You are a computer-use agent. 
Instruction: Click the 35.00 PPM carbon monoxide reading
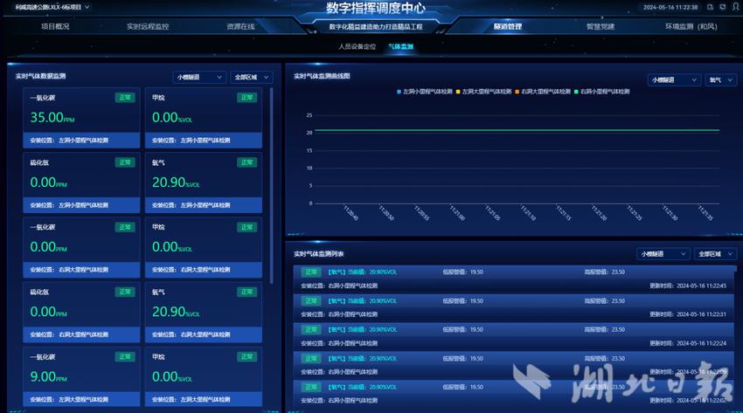click(x=52, y=117)
